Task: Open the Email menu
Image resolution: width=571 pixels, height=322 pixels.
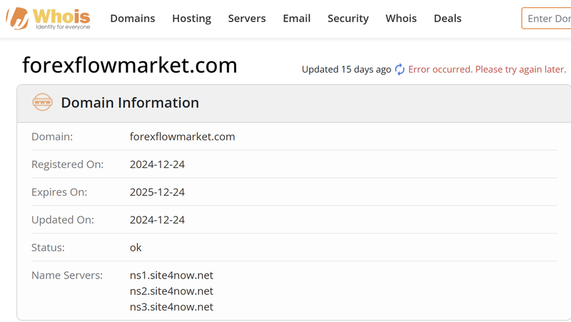Action: click(297, 19)
